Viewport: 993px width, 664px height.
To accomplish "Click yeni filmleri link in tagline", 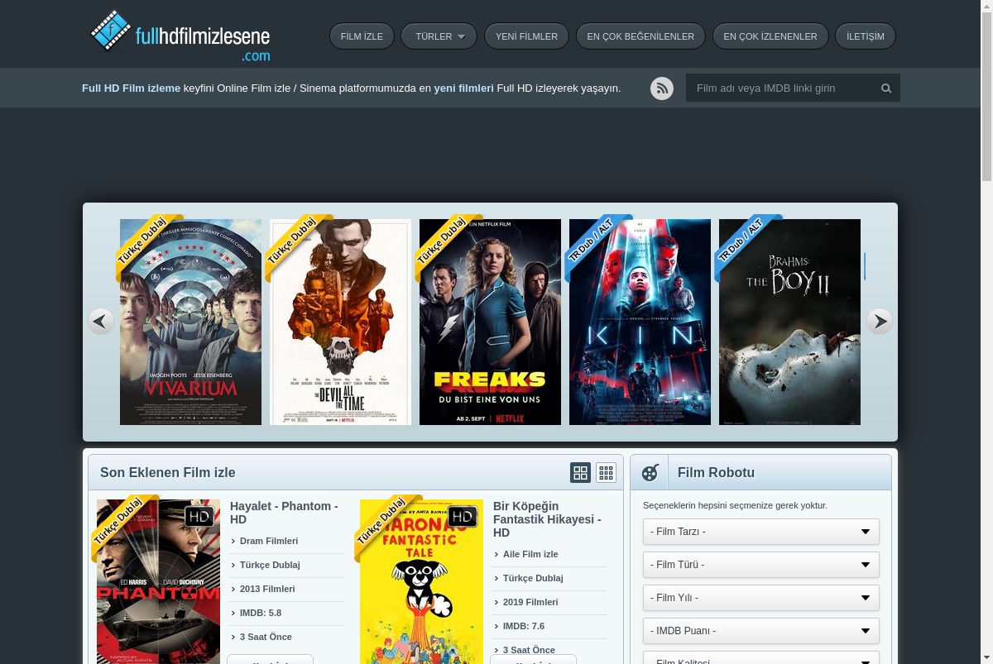I will (463, 88).
